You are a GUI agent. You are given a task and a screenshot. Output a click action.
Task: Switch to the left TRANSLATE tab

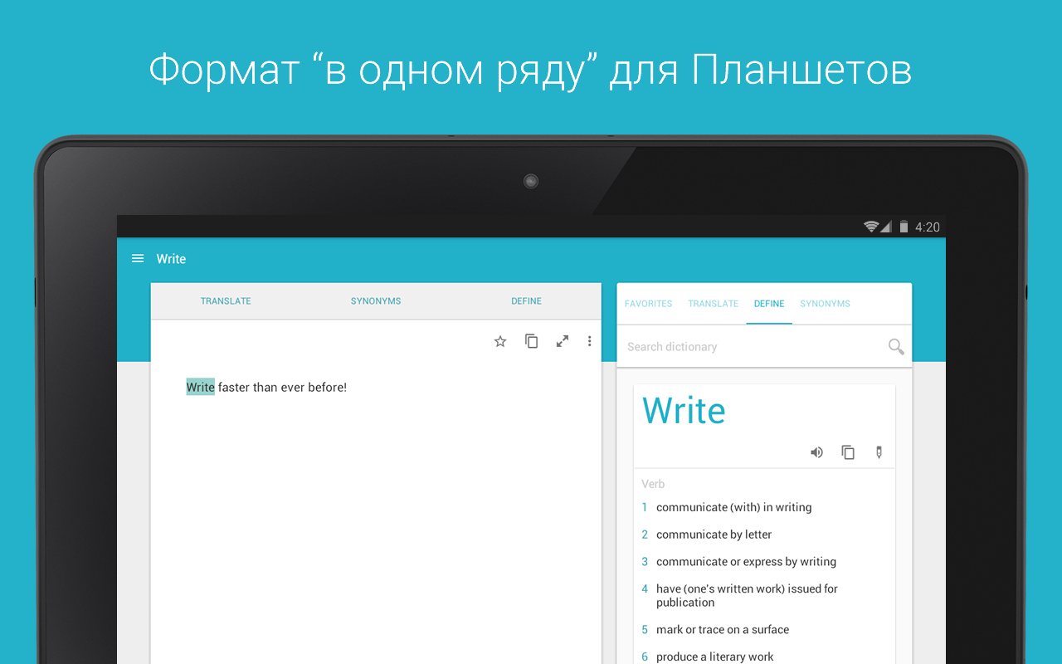(226, 301)
